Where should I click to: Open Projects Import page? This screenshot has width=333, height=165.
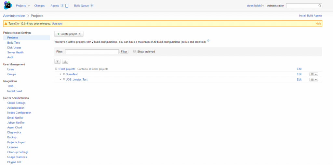pos(16,142)
